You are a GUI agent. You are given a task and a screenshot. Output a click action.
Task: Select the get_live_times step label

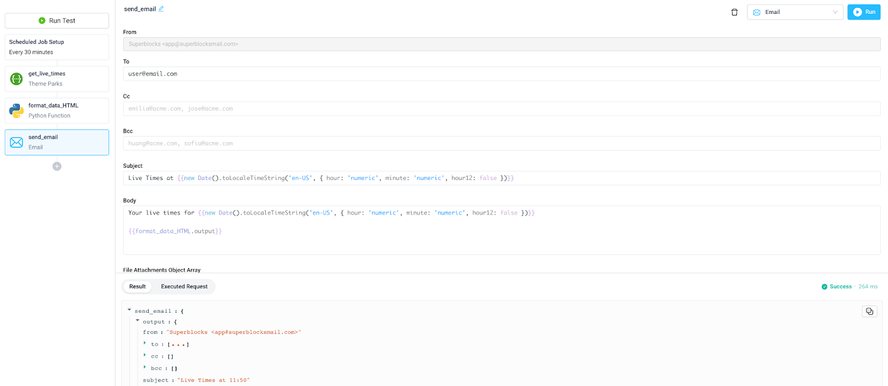pyautogui.click(x=47, y=73)
